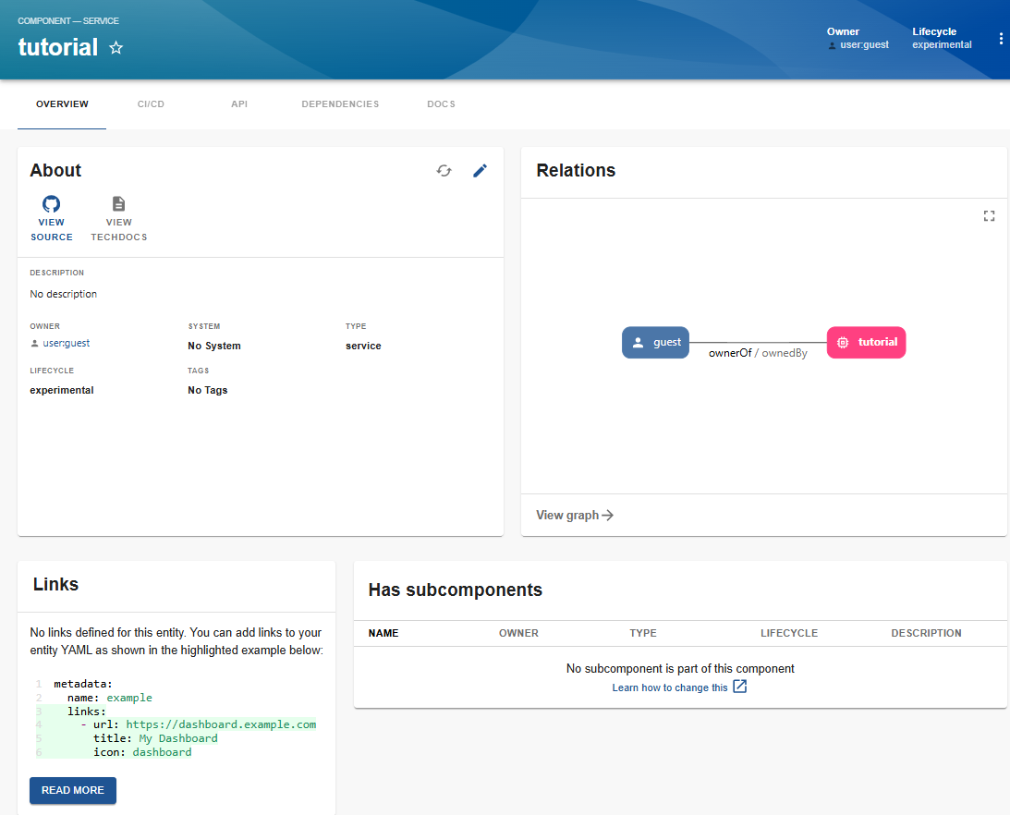
Task: Switch to the DEPENDENCIES tab
Action: coord(340,103)
